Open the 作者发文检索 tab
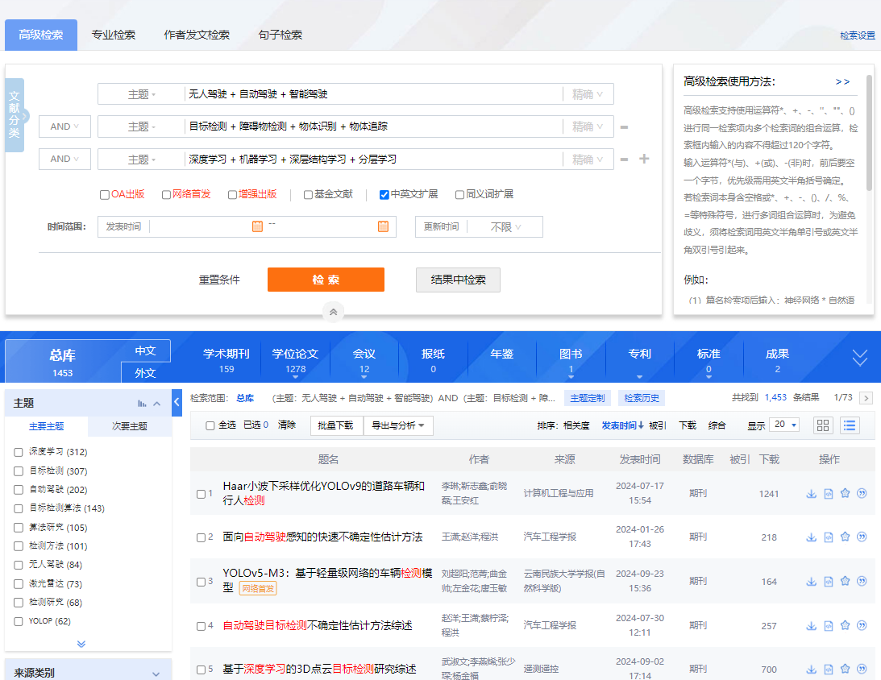This screenshot has height=680, width=881. (197, 35)
